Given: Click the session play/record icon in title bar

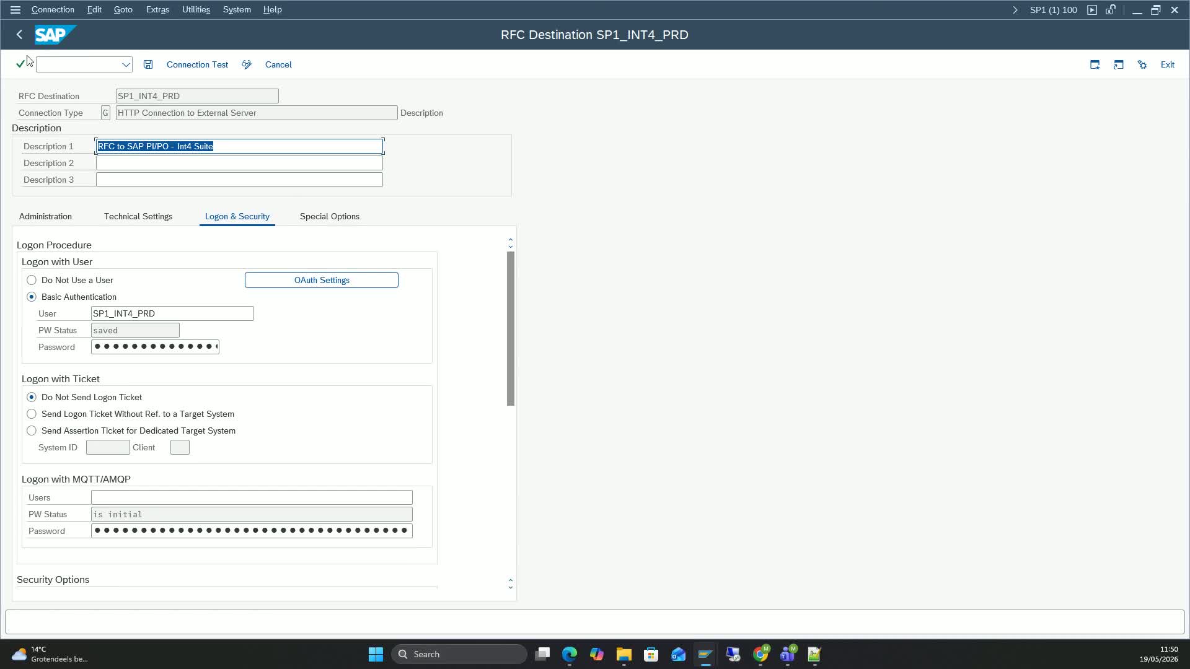Looking at the screenshot, I should 1092,10.
